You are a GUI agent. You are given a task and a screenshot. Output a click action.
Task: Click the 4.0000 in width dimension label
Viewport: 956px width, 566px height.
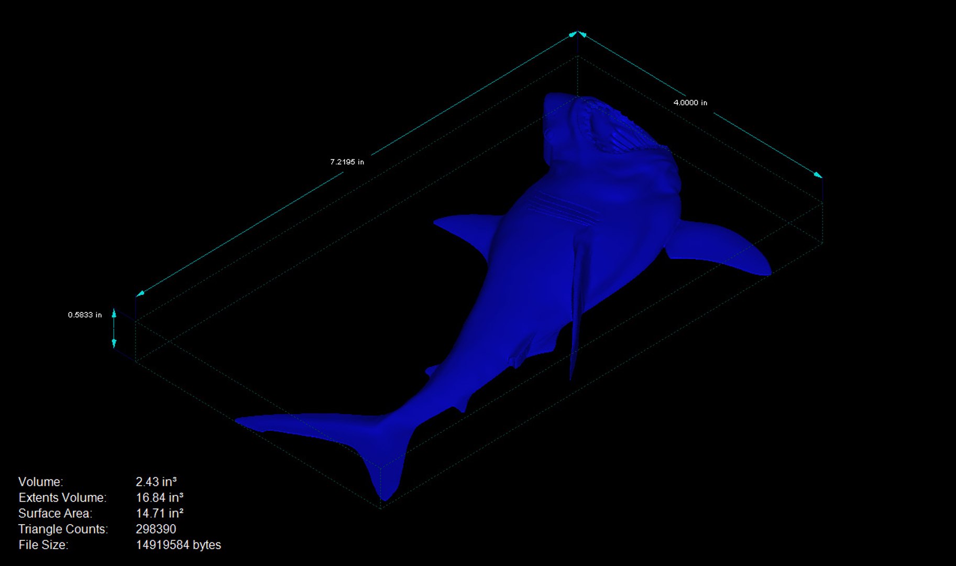tap(690, 103)
